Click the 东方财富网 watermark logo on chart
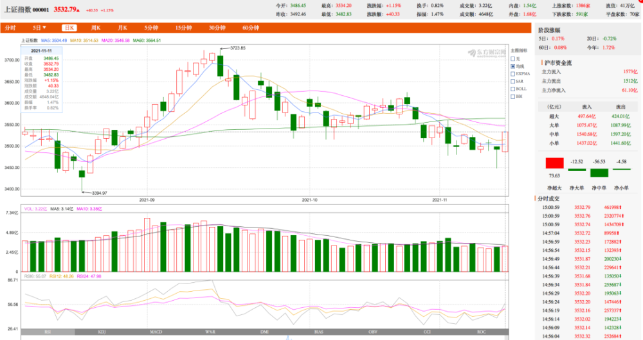643x340 pixels. click(x=487, y=53)
